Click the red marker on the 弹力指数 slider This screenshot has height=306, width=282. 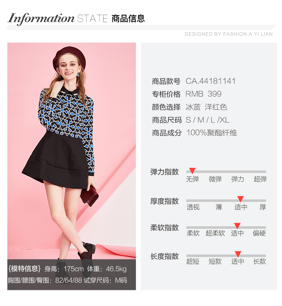pos(192,171)
